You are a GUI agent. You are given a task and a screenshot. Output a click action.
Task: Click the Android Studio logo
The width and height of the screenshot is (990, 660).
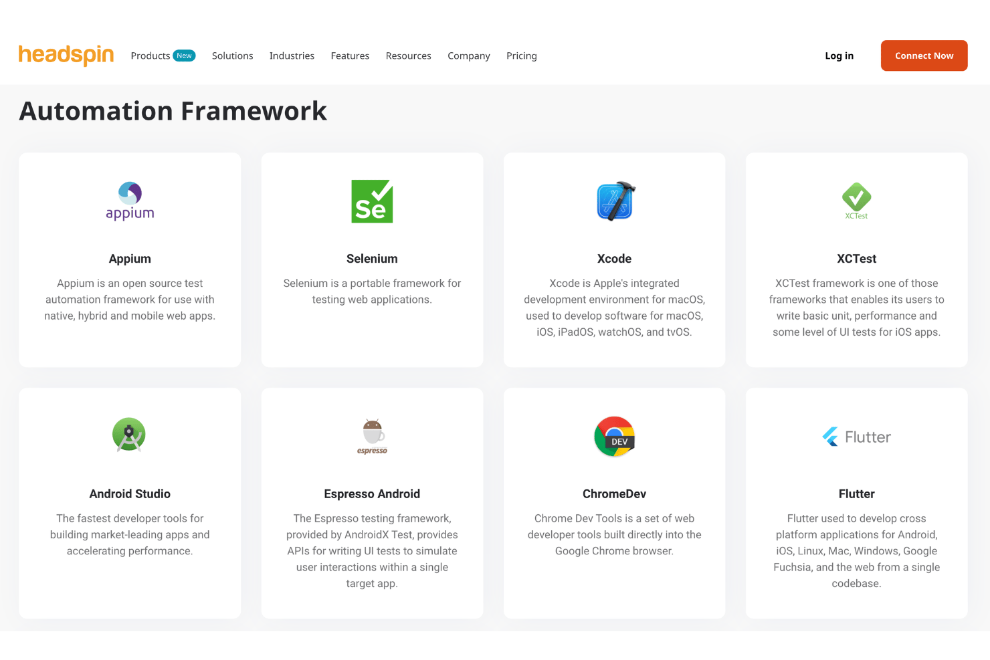(129, 435)
